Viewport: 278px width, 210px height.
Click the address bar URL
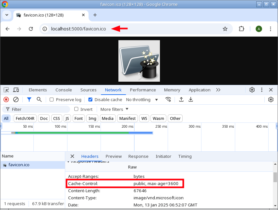point(79,29)
